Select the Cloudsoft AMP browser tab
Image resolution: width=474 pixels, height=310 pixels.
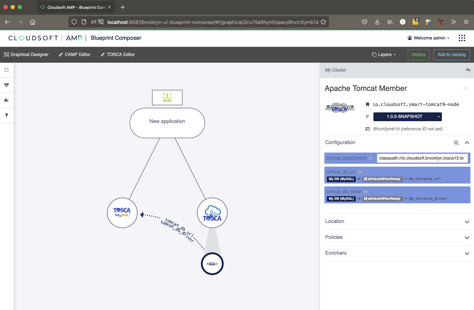pos(76,7)
